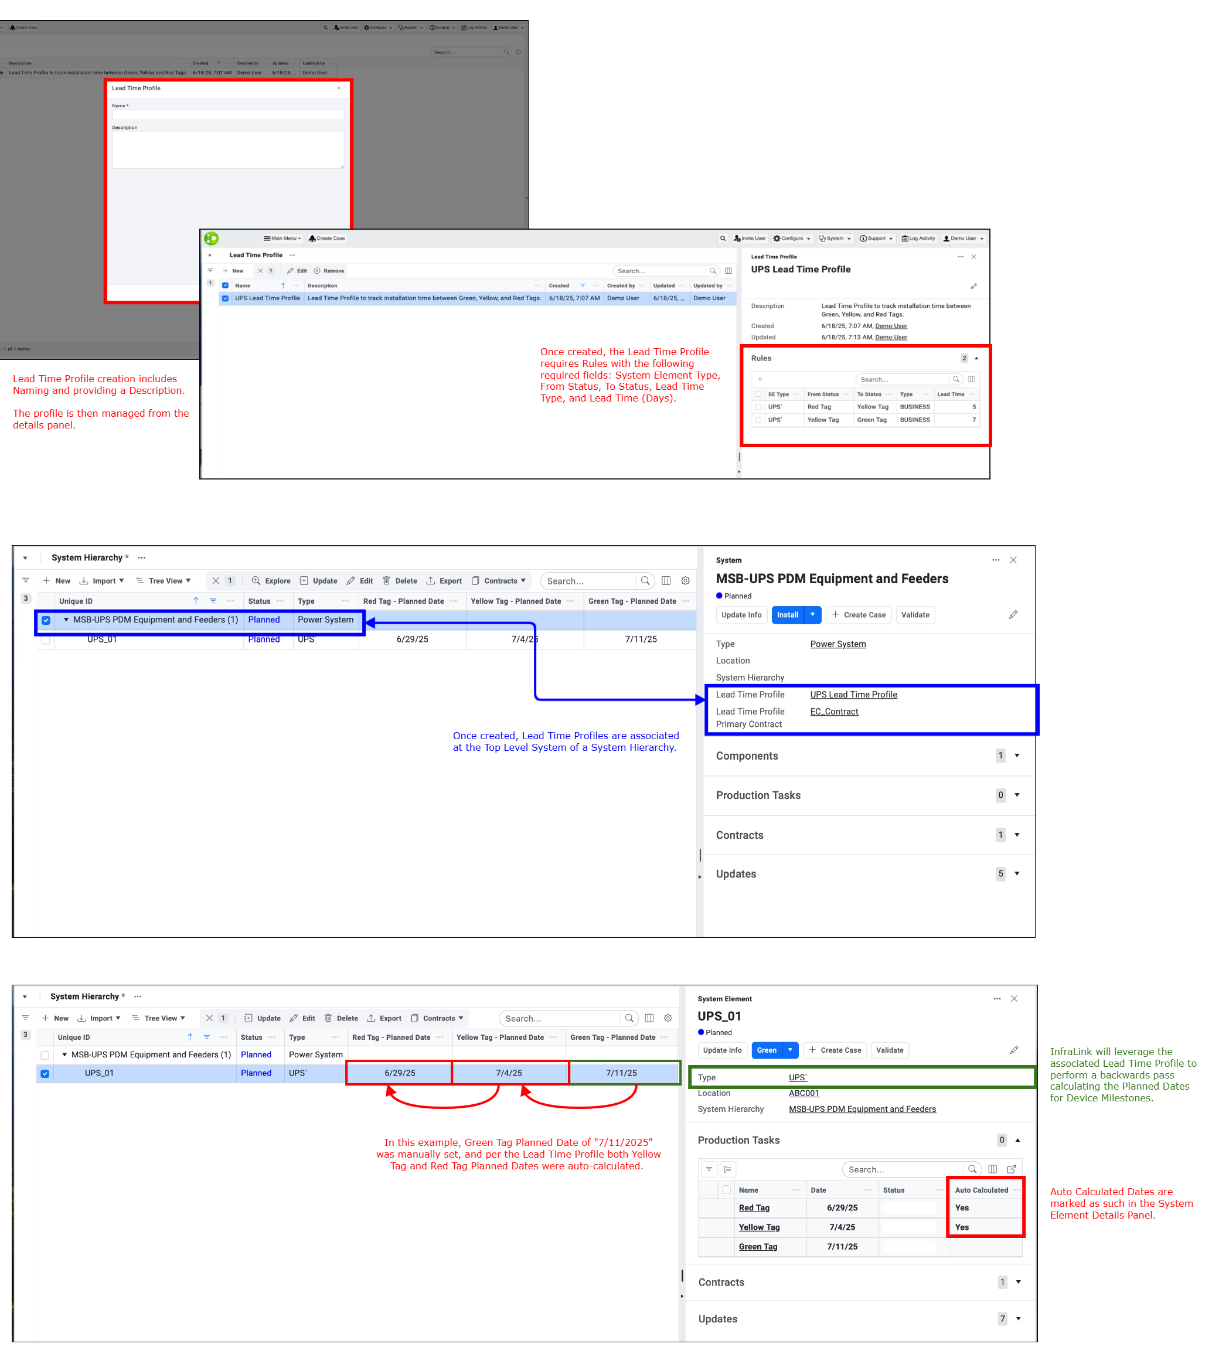
Task: Click the blue Green status button
Action: pos(766,1050)
